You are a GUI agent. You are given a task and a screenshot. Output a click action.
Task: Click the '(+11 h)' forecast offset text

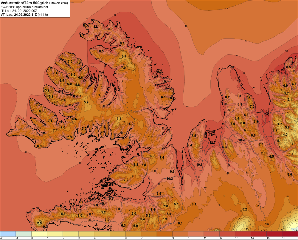43,15
